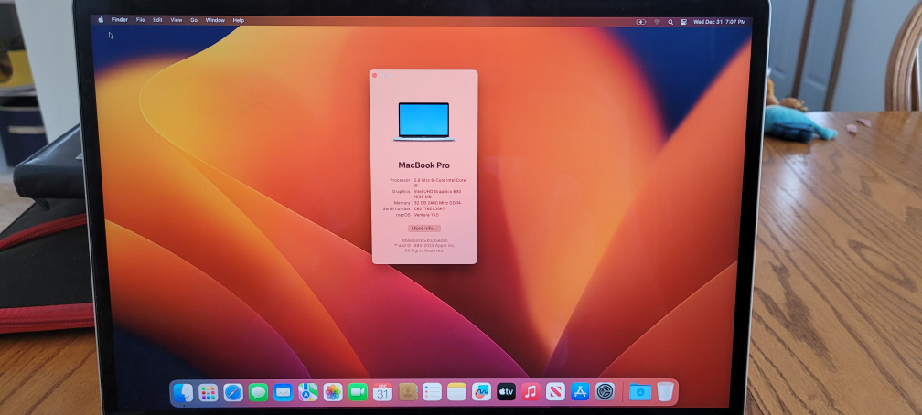Open the Wi-Fi menu bar icon
Viewport: 922px width, 415px height.
pyautogui.click(x=657, y=22)
